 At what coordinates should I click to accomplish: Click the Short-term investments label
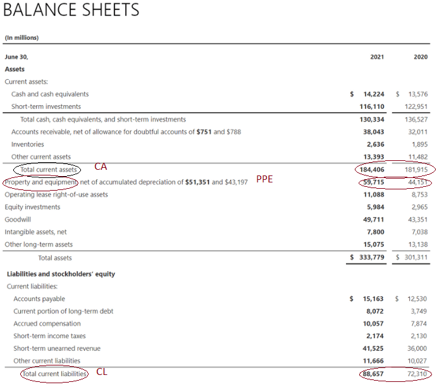tap(46, 106)
